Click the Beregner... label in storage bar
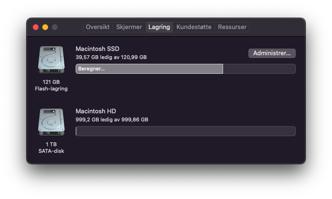 coord(91,69)
